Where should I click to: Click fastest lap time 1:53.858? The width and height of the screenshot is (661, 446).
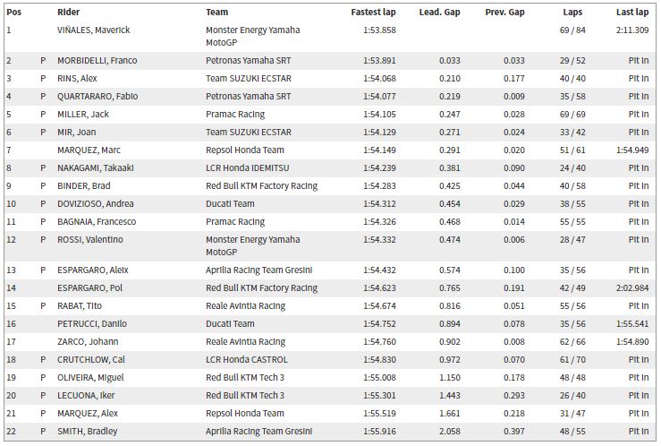click(x=379, y=30)
